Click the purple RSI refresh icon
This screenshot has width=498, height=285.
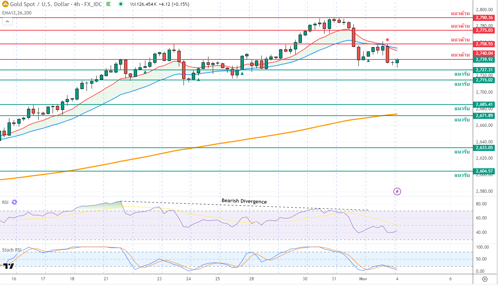(14, 202)
